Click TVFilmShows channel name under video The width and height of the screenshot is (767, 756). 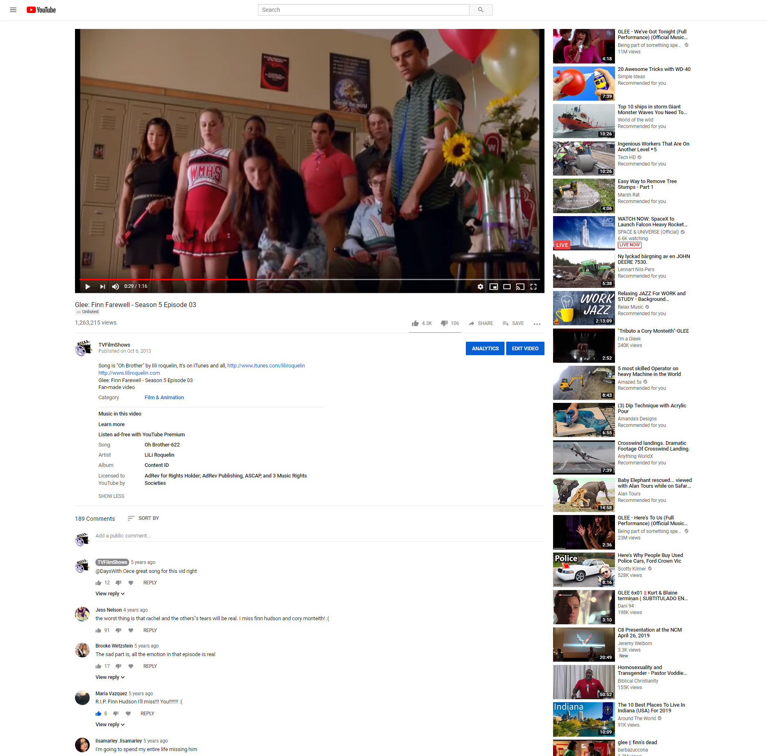pyautogui.click(x=114, y=345)
